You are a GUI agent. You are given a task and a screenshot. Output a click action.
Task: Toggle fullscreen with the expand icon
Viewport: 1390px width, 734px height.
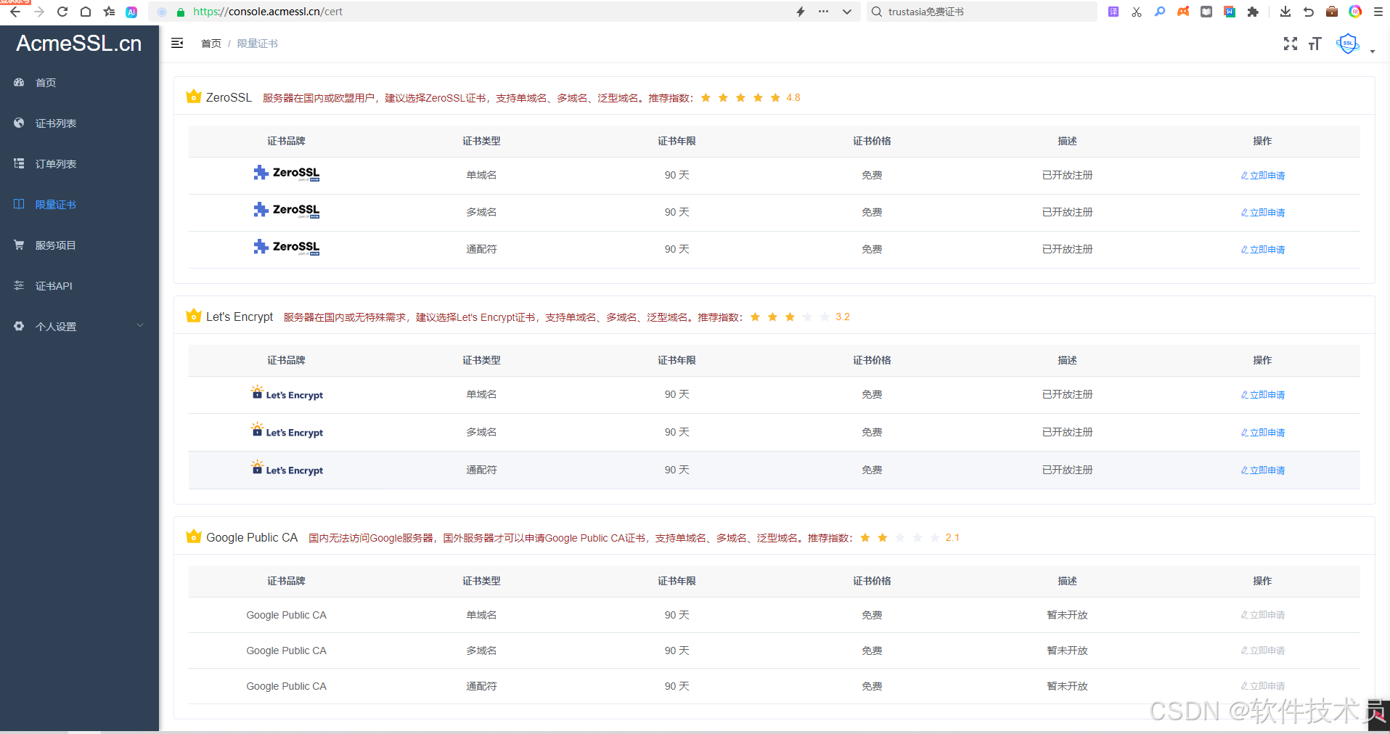click(1291, 44)
